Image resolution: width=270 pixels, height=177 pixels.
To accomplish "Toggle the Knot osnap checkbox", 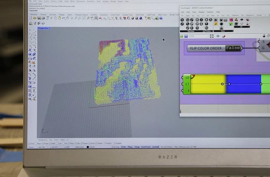I will coord(89,143).
